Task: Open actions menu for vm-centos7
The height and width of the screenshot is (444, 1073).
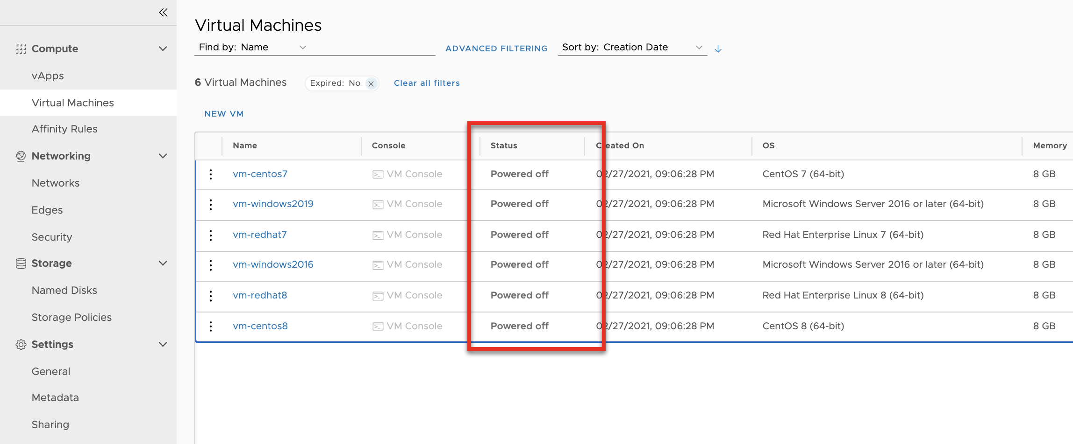Action: coord(211,174)
